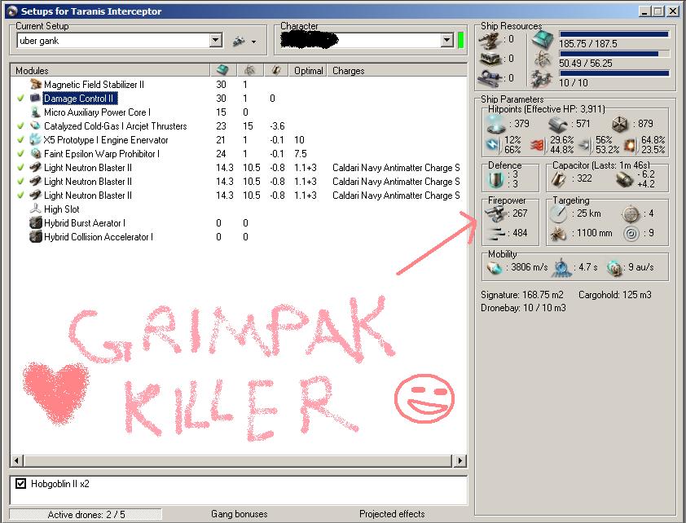This screenshot has height=523, width=686.
Task: Click the capacitor column header icon
Action: (276, 70)
